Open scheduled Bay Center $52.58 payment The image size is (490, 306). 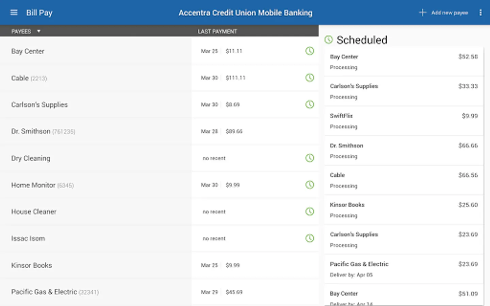click(404, 62)
